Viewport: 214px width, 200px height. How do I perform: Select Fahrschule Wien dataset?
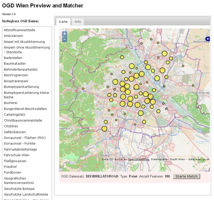17,155
